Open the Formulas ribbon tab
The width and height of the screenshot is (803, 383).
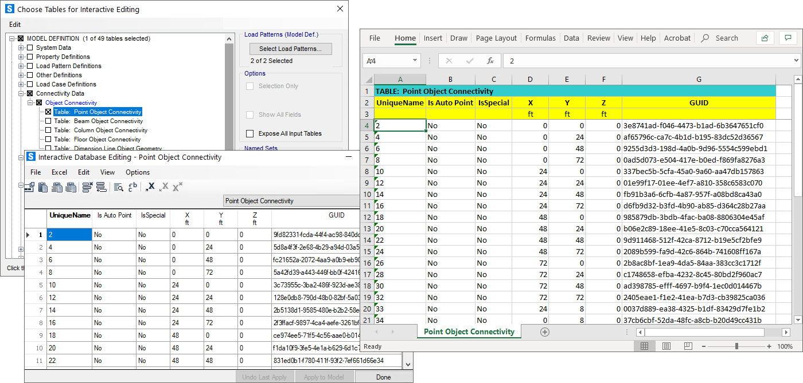[540, 38]
